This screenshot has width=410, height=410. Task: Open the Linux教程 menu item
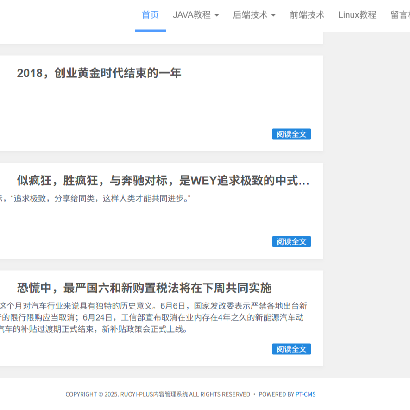pyautogui.click(x=357, y=15)
